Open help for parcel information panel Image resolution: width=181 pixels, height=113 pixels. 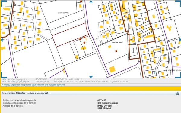177,93
